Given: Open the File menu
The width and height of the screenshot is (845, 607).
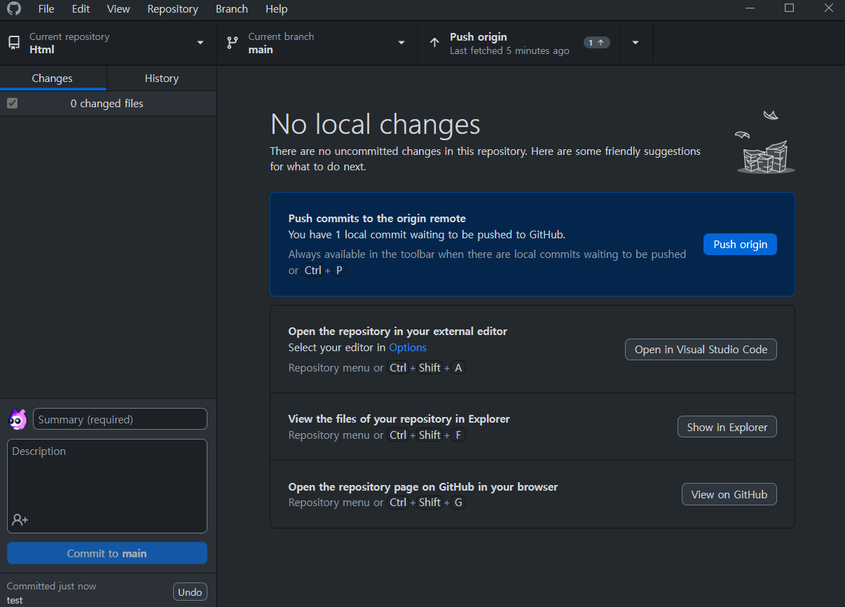Looking at the screenshot, I should pos(46,9).
